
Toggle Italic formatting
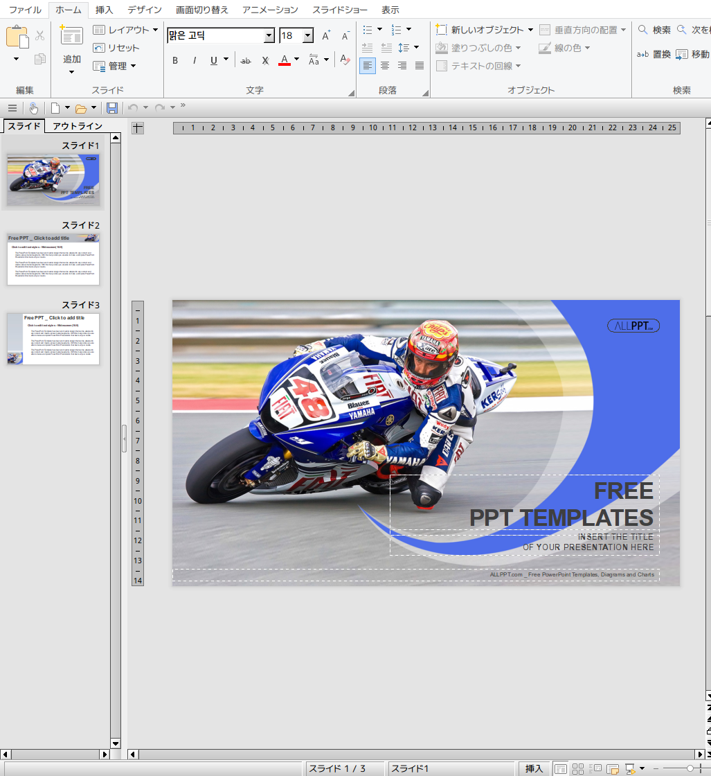(x=195, y=61)
